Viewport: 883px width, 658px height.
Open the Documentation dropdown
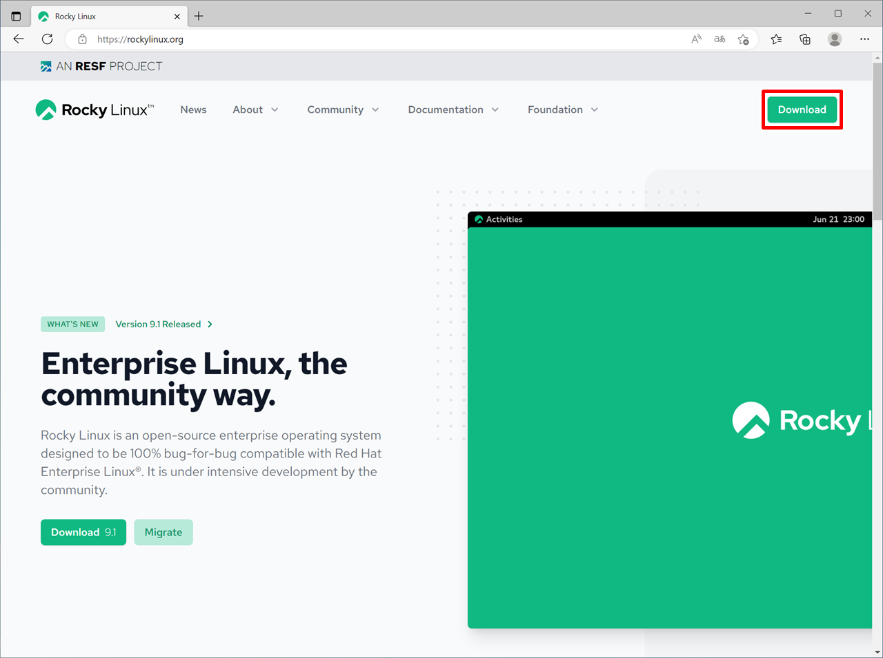click(453, 110)
